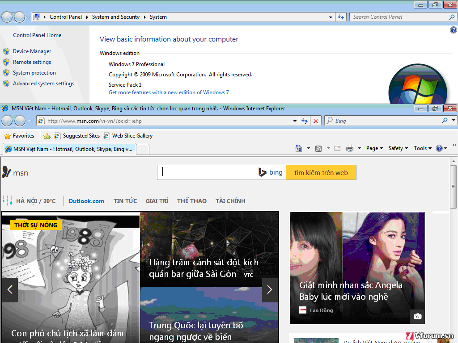Image resolution: width=458 pixels, height=343 pixels.
Task: Click the Stop loading X icon
Action: pos(316,121)
